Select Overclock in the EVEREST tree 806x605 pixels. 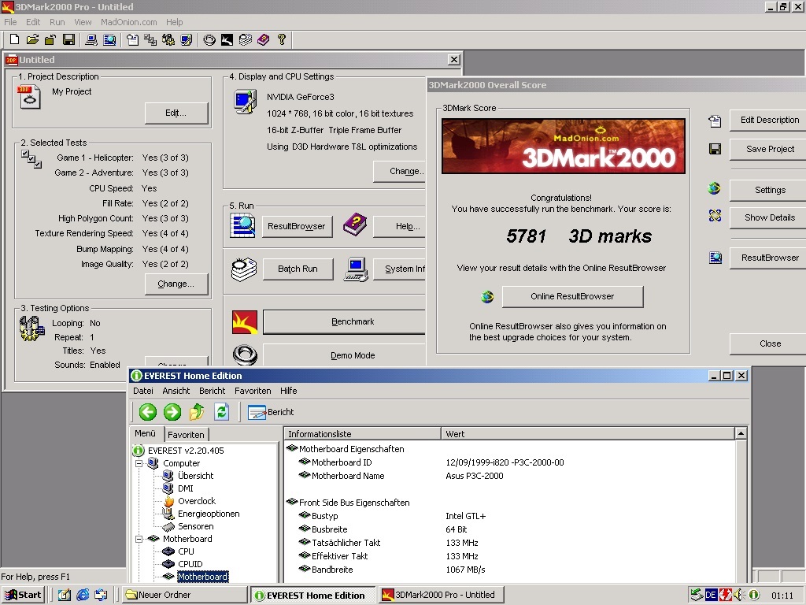(x=197, y=501)
